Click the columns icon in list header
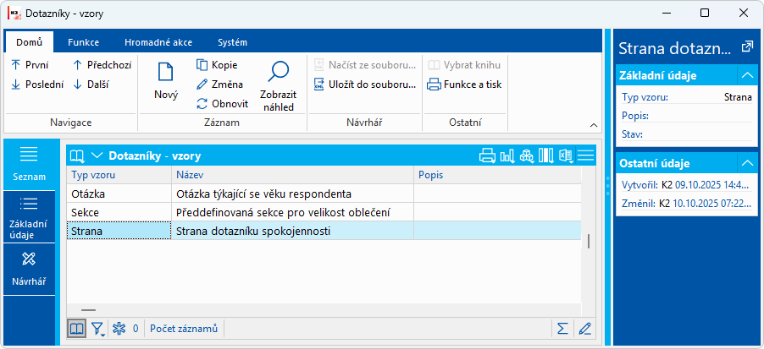This screenshot has width=764, height=349. point(546,155)
